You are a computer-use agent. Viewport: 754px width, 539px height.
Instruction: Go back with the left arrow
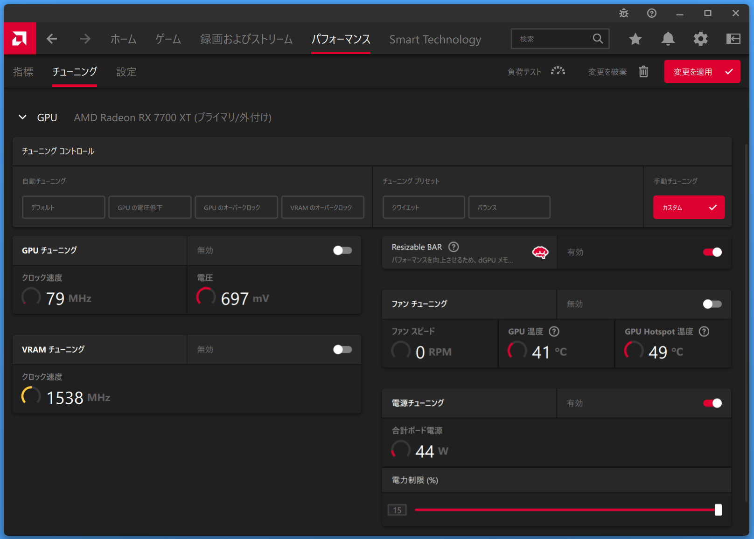pos(52,39)
